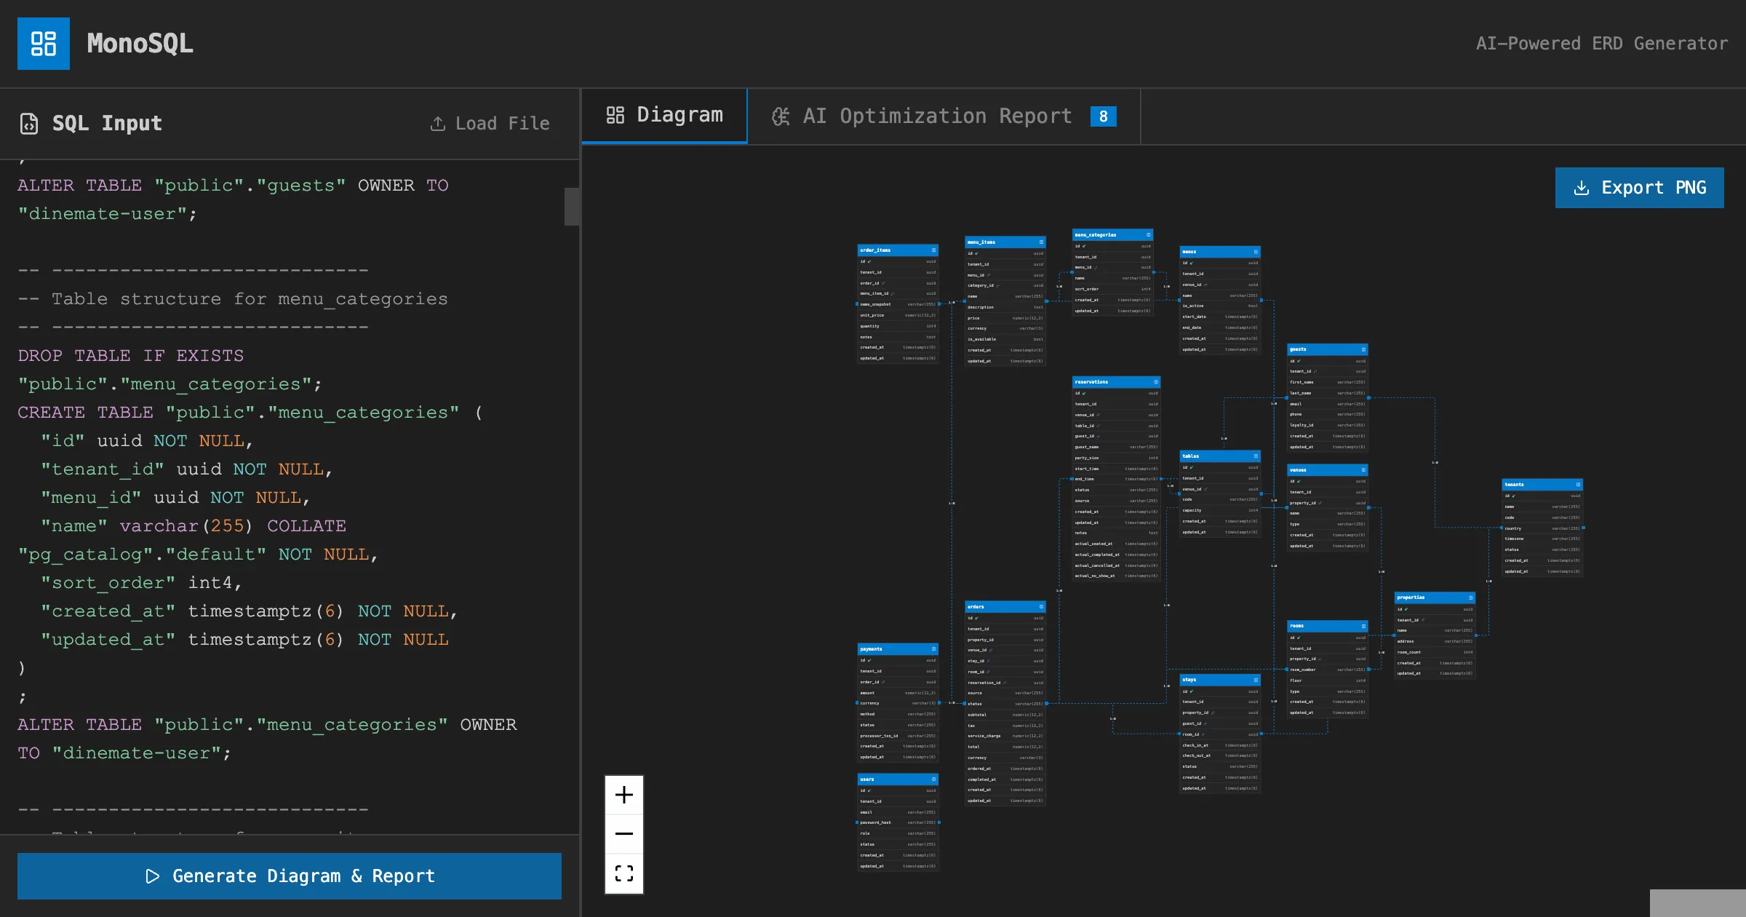Click the check_in_at row in stays
This screenshot has width=1746, height=917.
point(1220,745)
